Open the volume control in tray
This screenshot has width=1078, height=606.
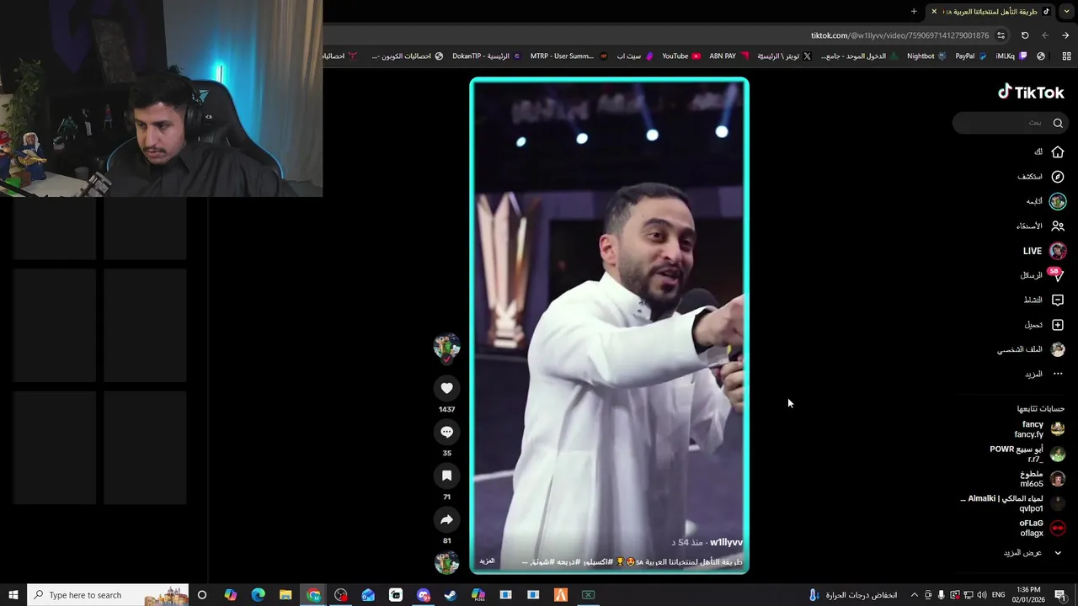(x=981, y=595)
